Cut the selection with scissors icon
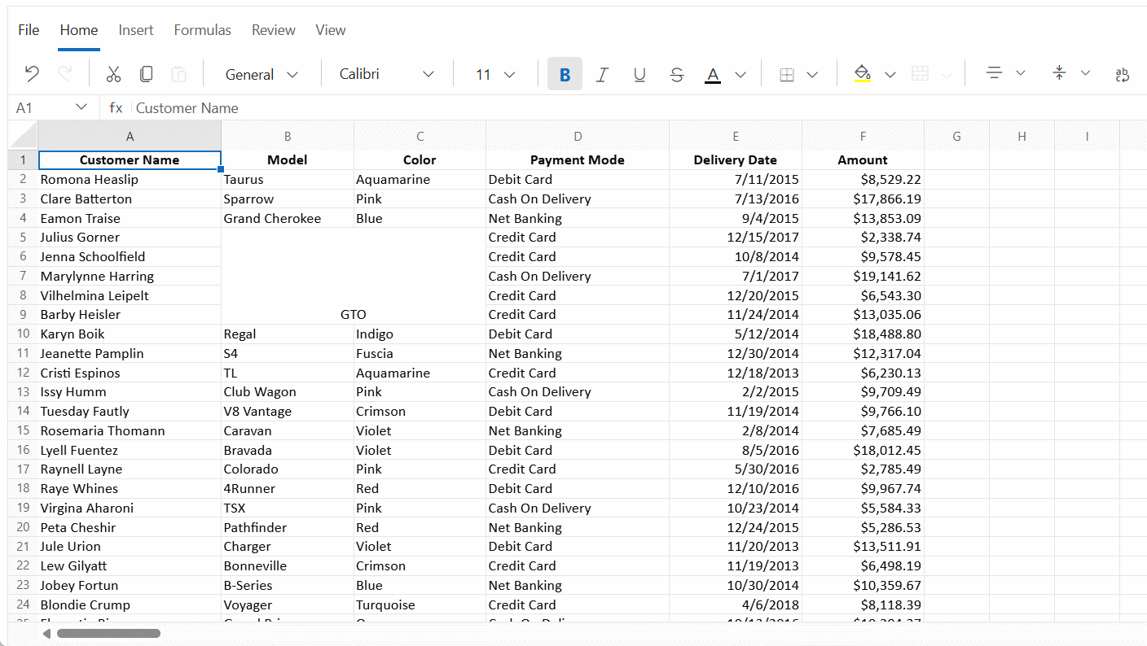 coord(113,74)
